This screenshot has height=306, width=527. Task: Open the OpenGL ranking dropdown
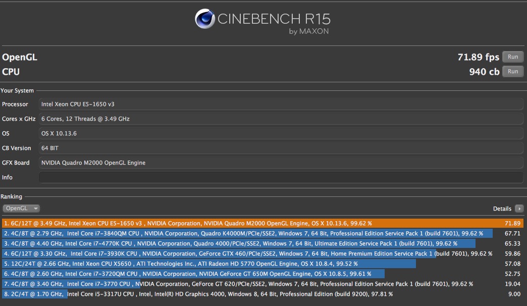click(x=21, y=209)
